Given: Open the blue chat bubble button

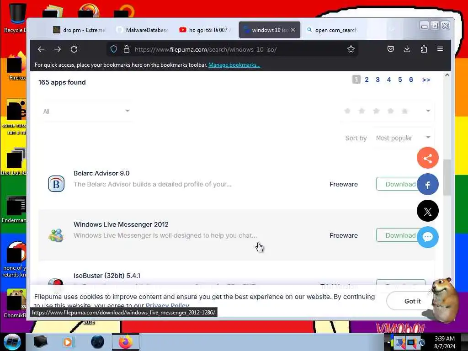Looking at the screenshot, I should [x=427, y=237].
